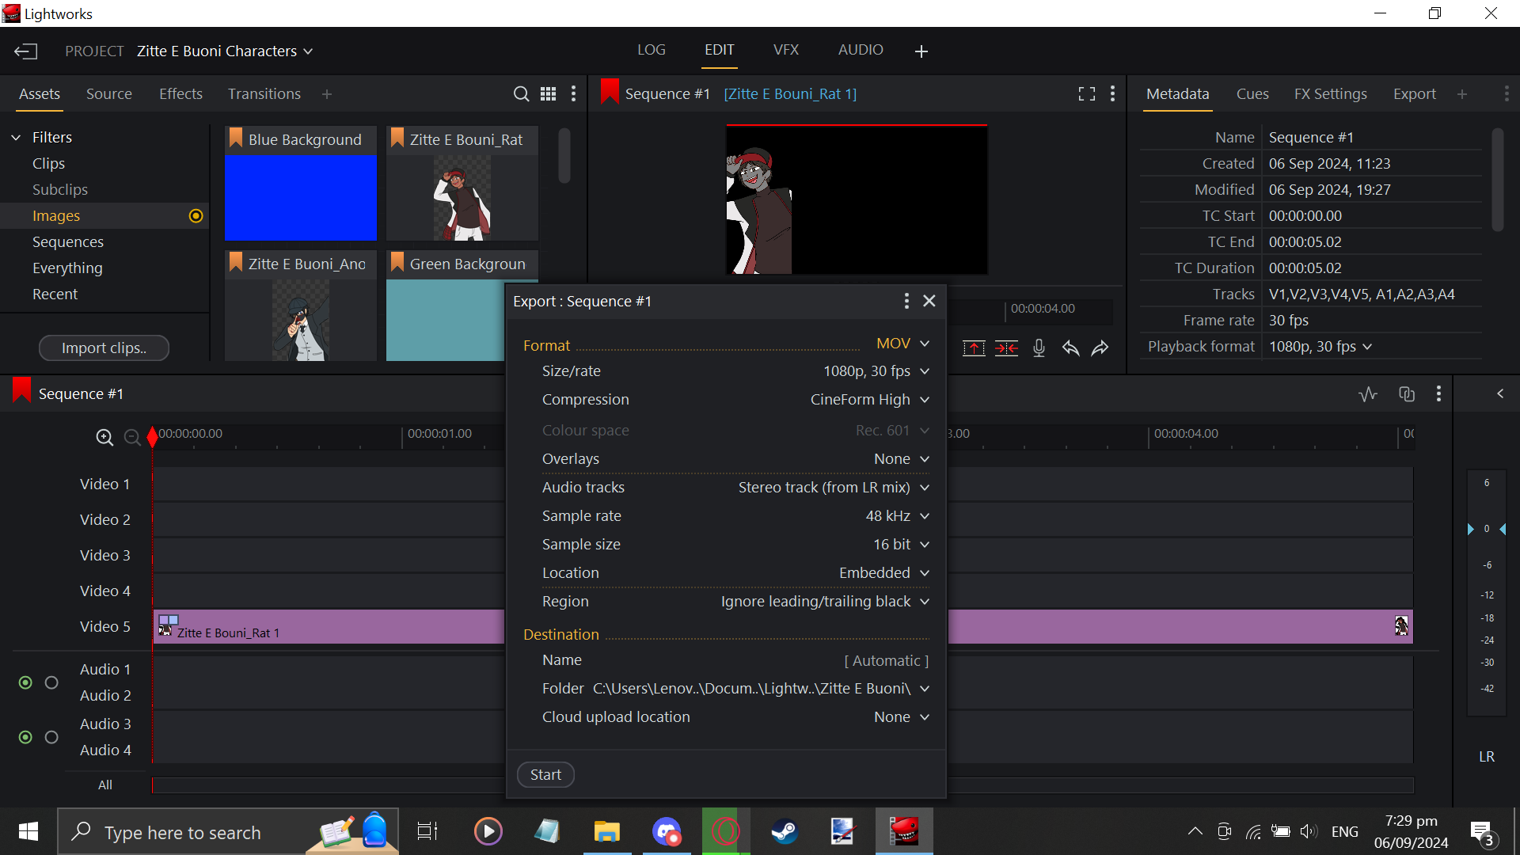
Task: Toggle Audio 1/2 green enable button
Action: 25,682
